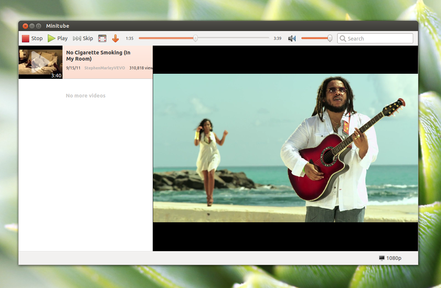This screenshot has width=441, height=288.
Task: Click the total duration 3:39 label
Action: (277, 38)
